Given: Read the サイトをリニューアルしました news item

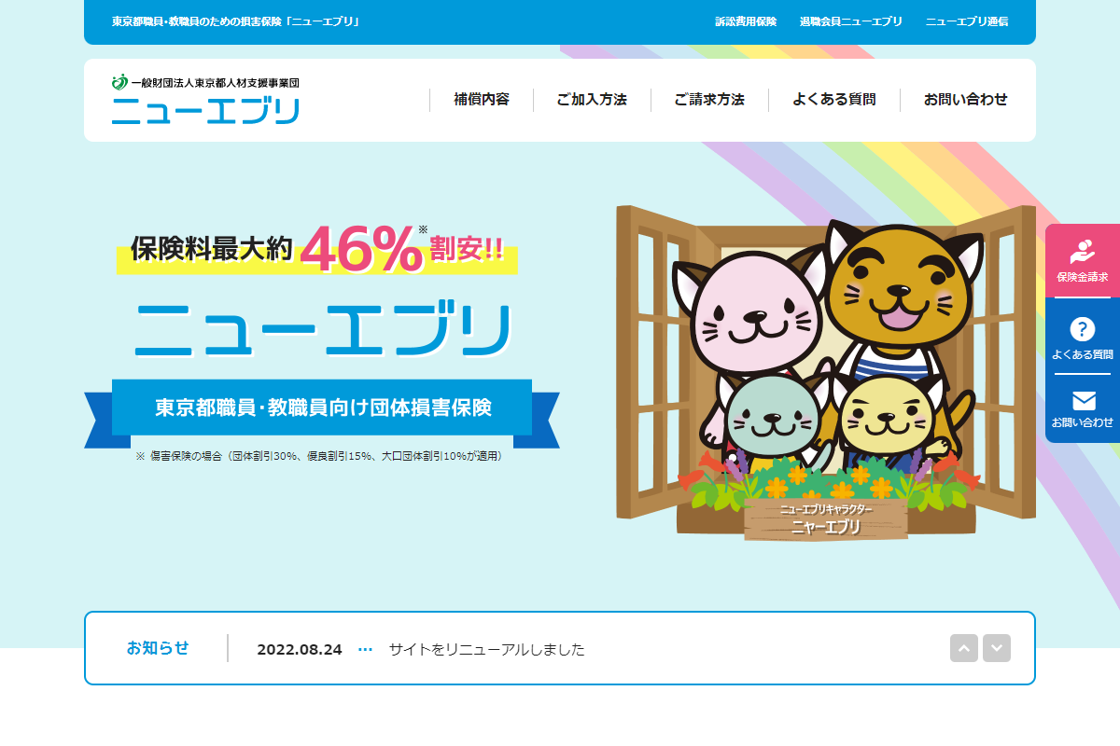Looking at the screenshot, I should 487,650.
